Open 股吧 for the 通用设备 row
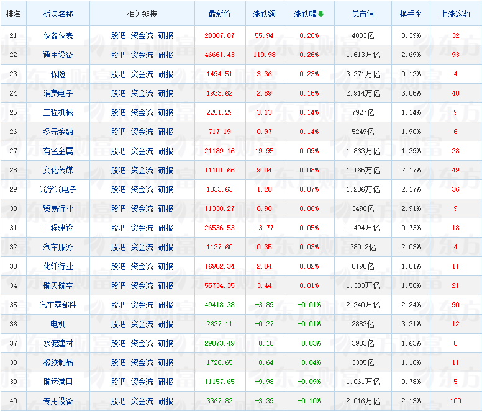The image size is (482, 412). tap(118, 55)
